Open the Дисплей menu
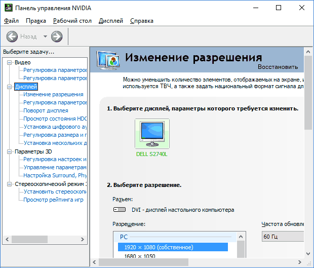The image size is (314, 268). 111,21
